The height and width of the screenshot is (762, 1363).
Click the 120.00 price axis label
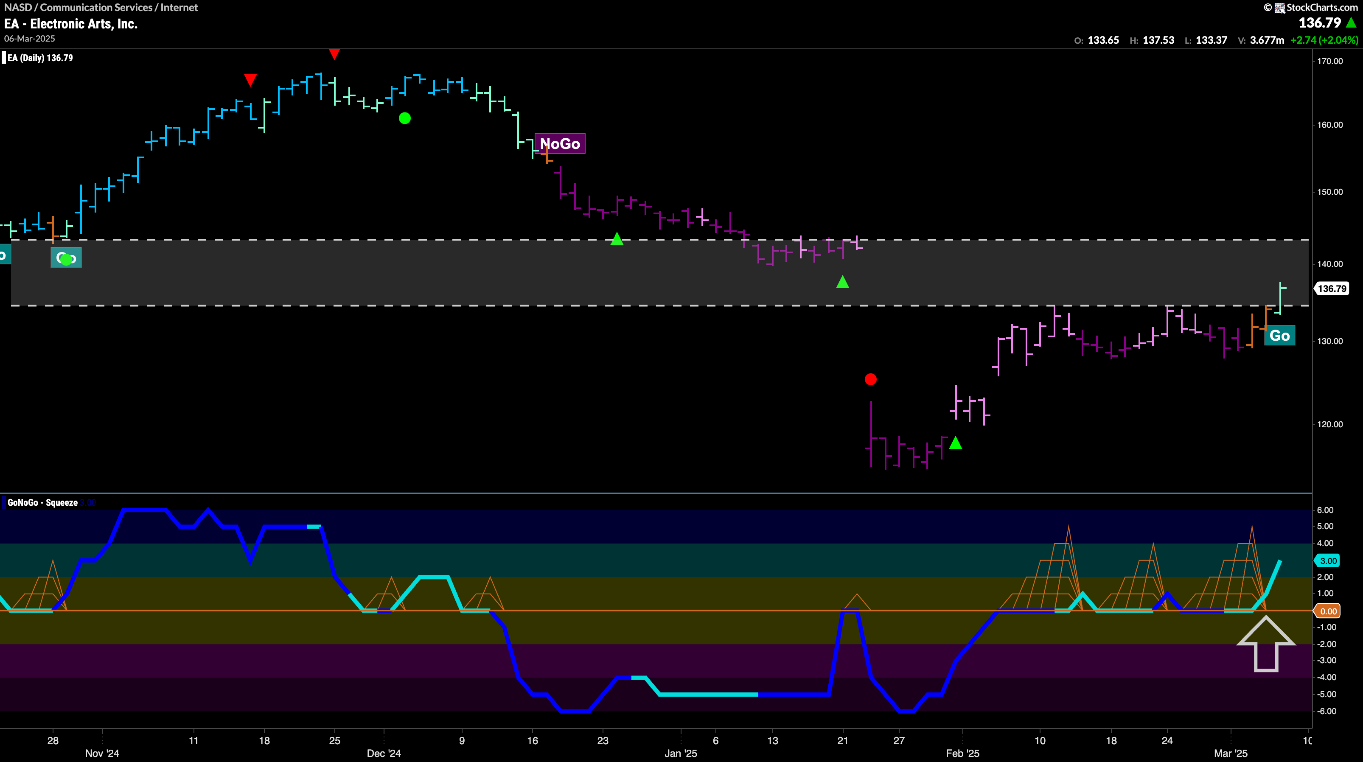pos(1329,424)
